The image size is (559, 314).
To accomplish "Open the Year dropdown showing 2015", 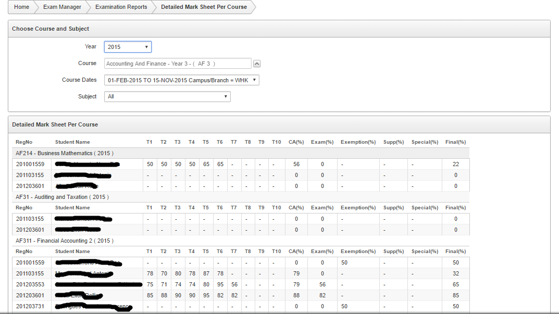I will coord(128,47).
